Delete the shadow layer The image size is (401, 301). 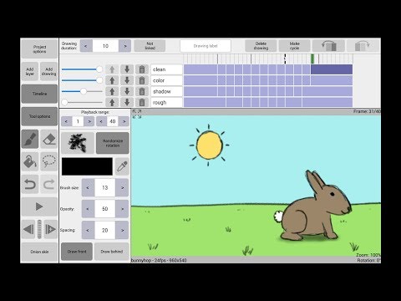(x=142, y=91)
